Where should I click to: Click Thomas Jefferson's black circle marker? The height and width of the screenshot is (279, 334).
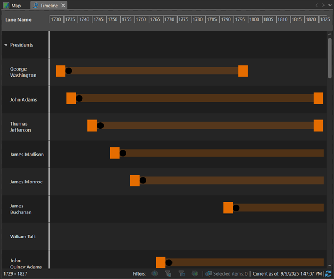pos(100,126)
